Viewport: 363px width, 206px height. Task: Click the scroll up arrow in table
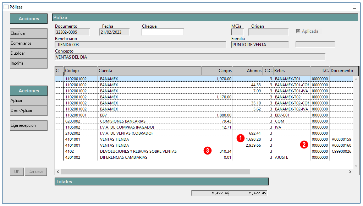tap(356, 79)
